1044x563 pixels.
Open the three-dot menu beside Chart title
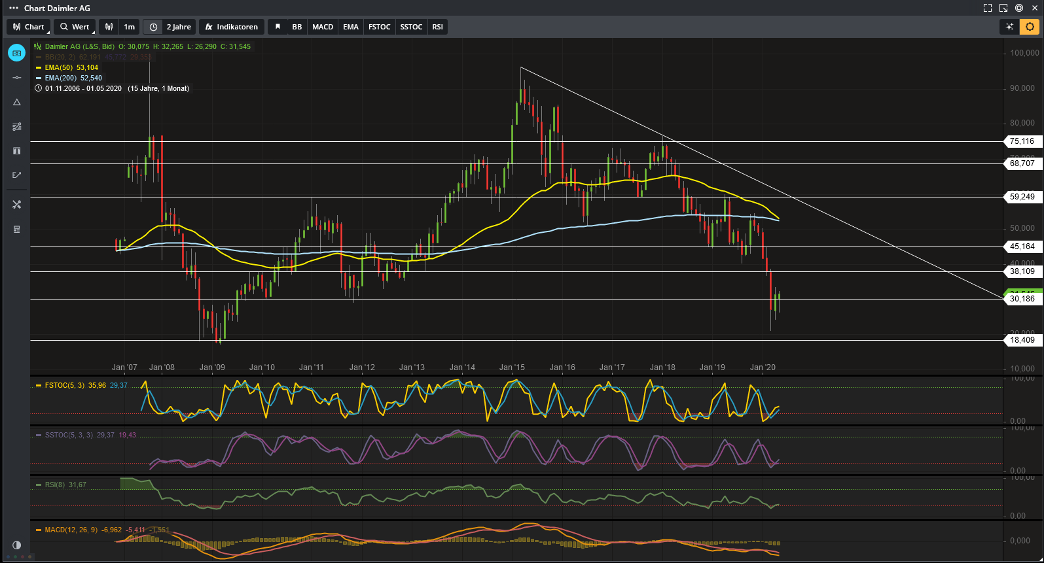coord(13,9)
